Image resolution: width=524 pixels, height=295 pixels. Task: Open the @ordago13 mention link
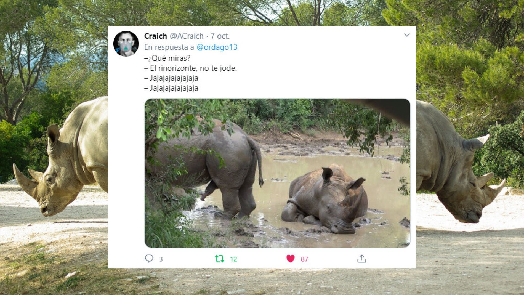(x=217, y=47)
